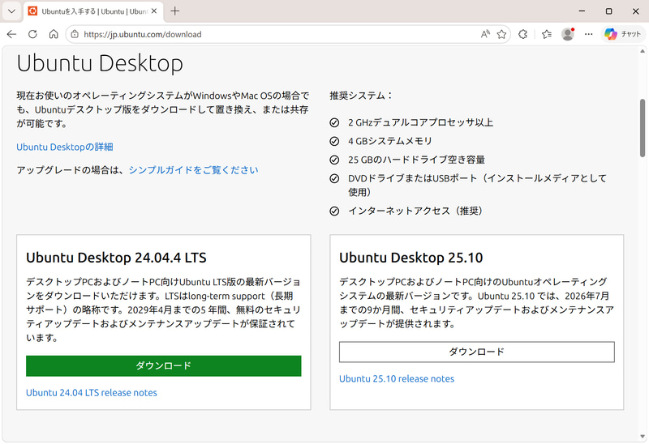
Task: Click checkmark icon beside DVDドライブ requirement
Action: (334, 178)
